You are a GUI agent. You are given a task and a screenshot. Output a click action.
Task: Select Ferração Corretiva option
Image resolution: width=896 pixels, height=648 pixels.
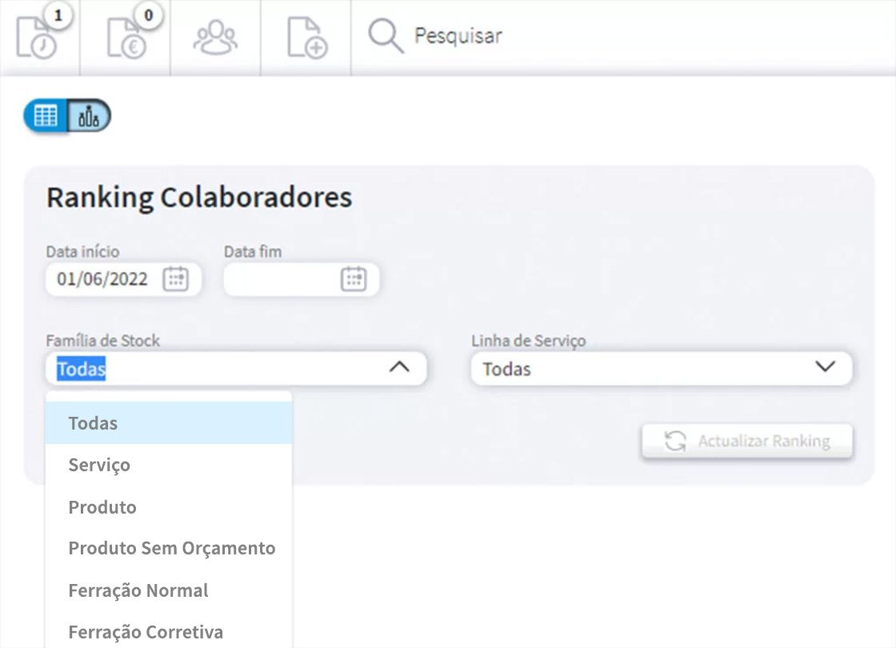146,632
